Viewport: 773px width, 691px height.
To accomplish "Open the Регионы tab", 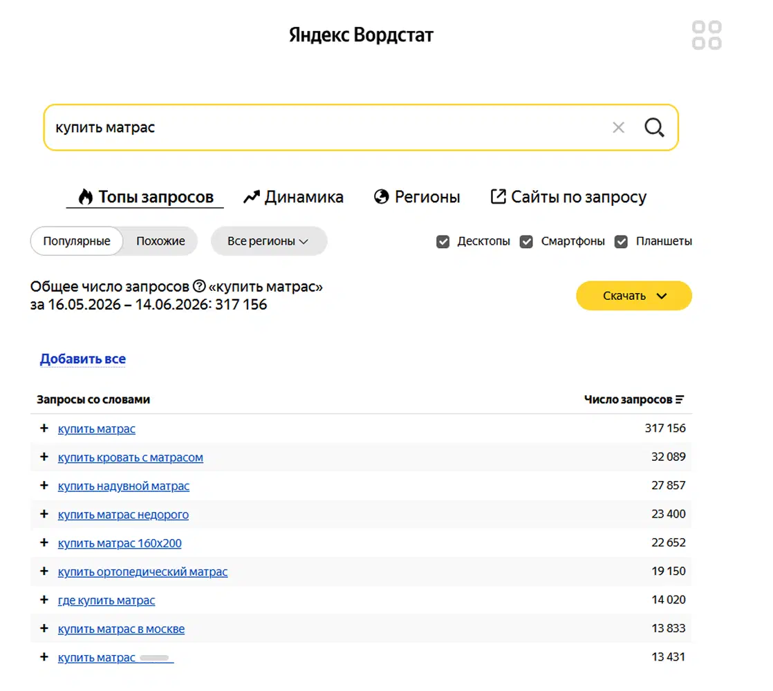I will (417, 197).
